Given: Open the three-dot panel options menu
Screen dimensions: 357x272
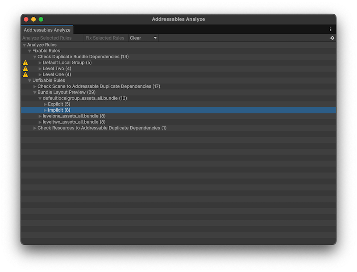Looking at the screenshot, I should 330,29.
